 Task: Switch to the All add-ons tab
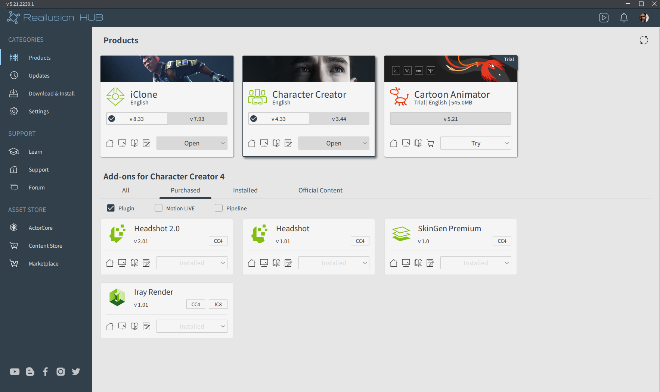tap(126, 190)
